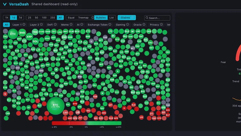
Task: Select the XRP bubble
Action: [x=29, y=37]
